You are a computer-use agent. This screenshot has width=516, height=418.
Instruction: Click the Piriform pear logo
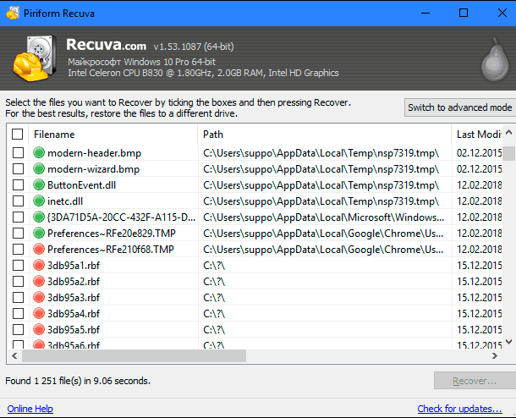click(495, 60)
